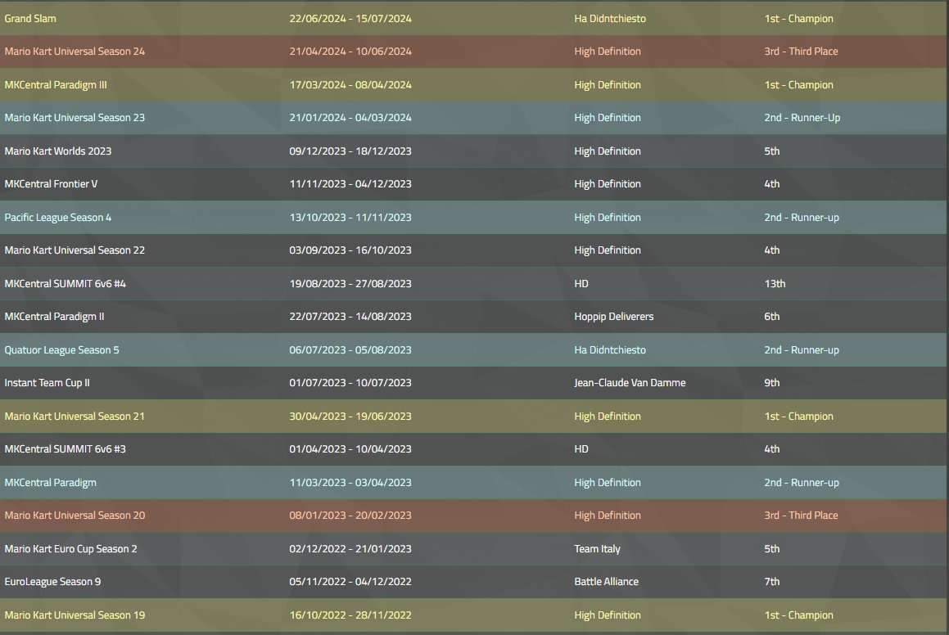
Task: Select 2nd - Runner-Up for Season 23
Action: tap(802, 118)
